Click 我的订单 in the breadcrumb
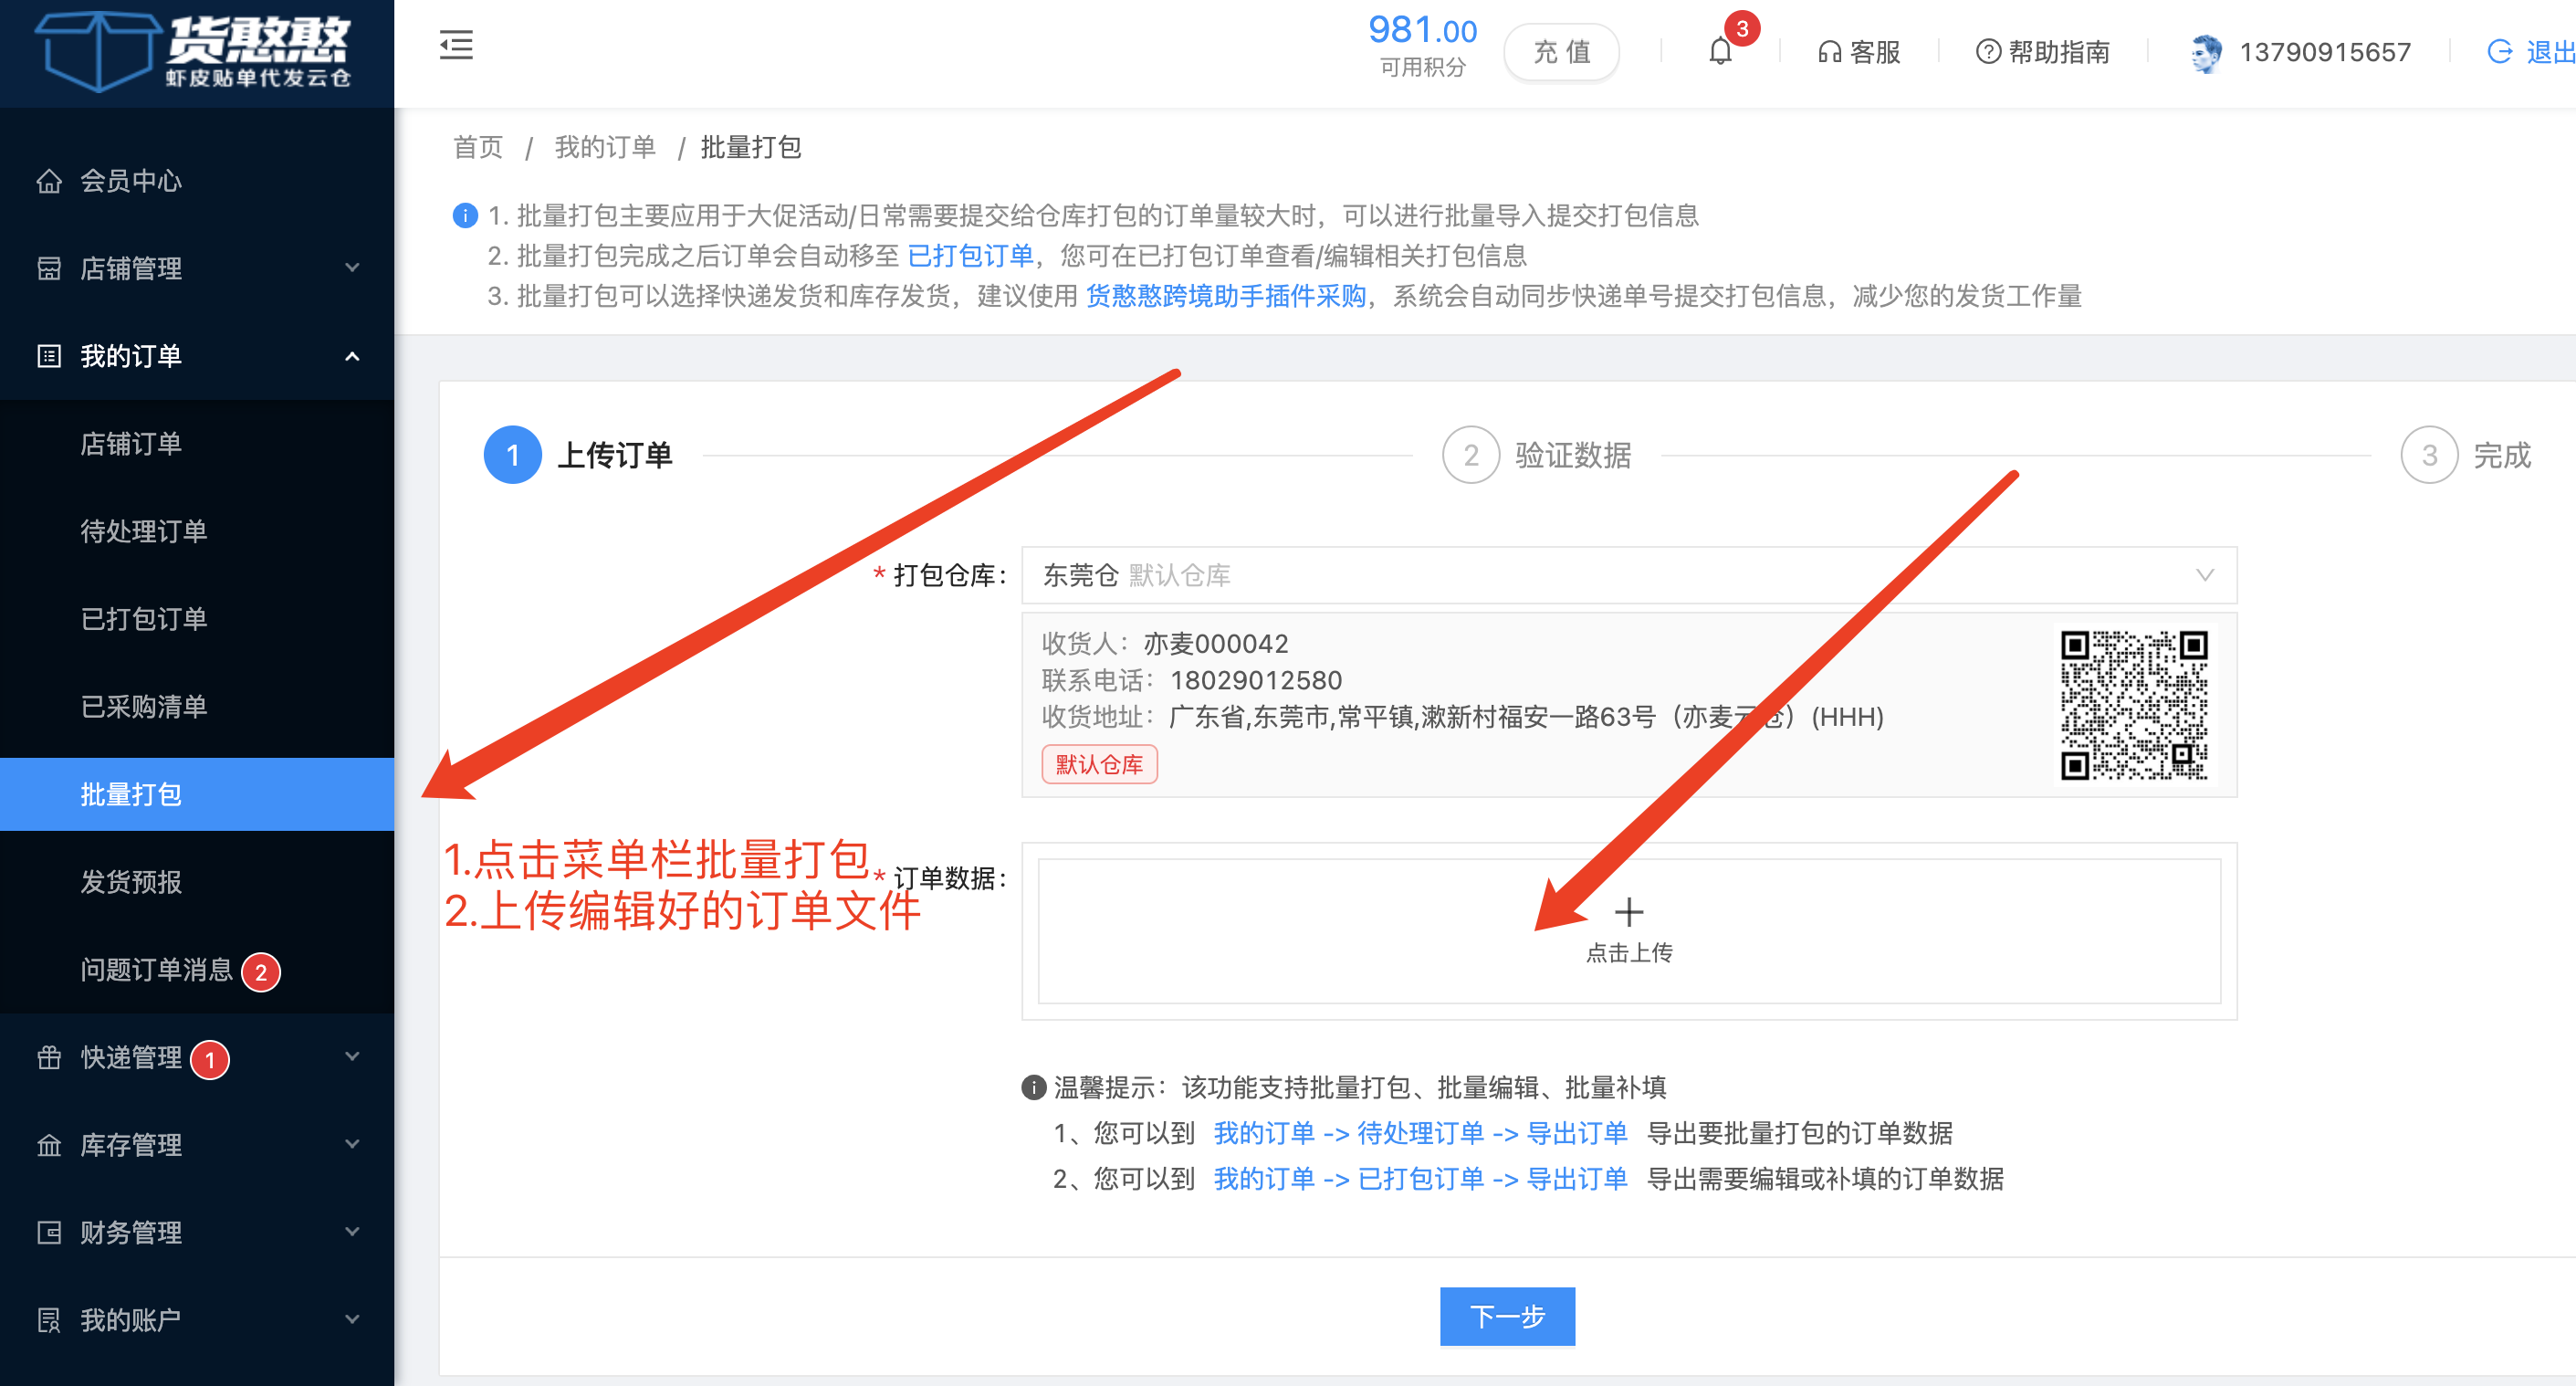The height and width of the screenshot is (1386, 2576). coord(604,147)
